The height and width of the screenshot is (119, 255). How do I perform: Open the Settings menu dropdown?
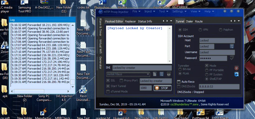coord(179,11)
